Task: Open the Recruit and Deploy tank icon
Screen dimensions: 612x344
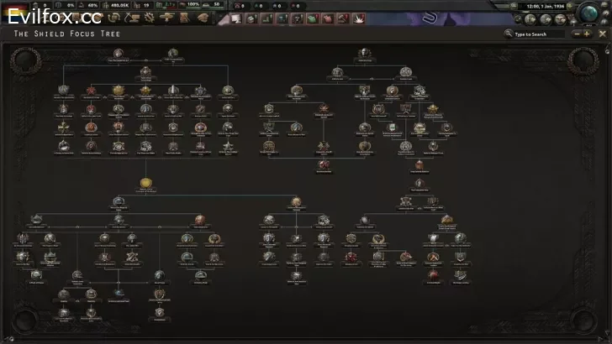Action: coord(166,18)
